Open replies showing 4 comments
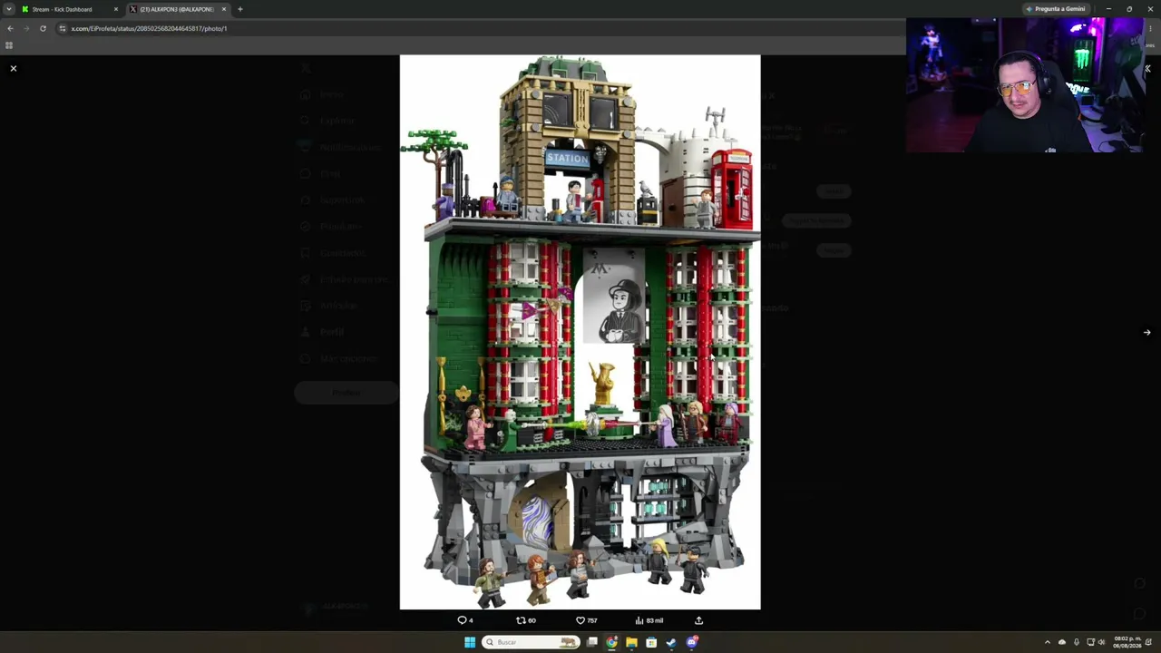 (465, 620)
